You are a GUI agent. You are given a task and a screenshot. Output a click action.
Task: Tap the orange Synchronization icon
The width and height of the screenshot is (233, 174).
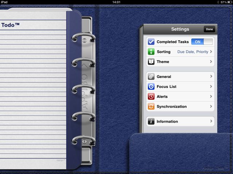click(151, 106)
